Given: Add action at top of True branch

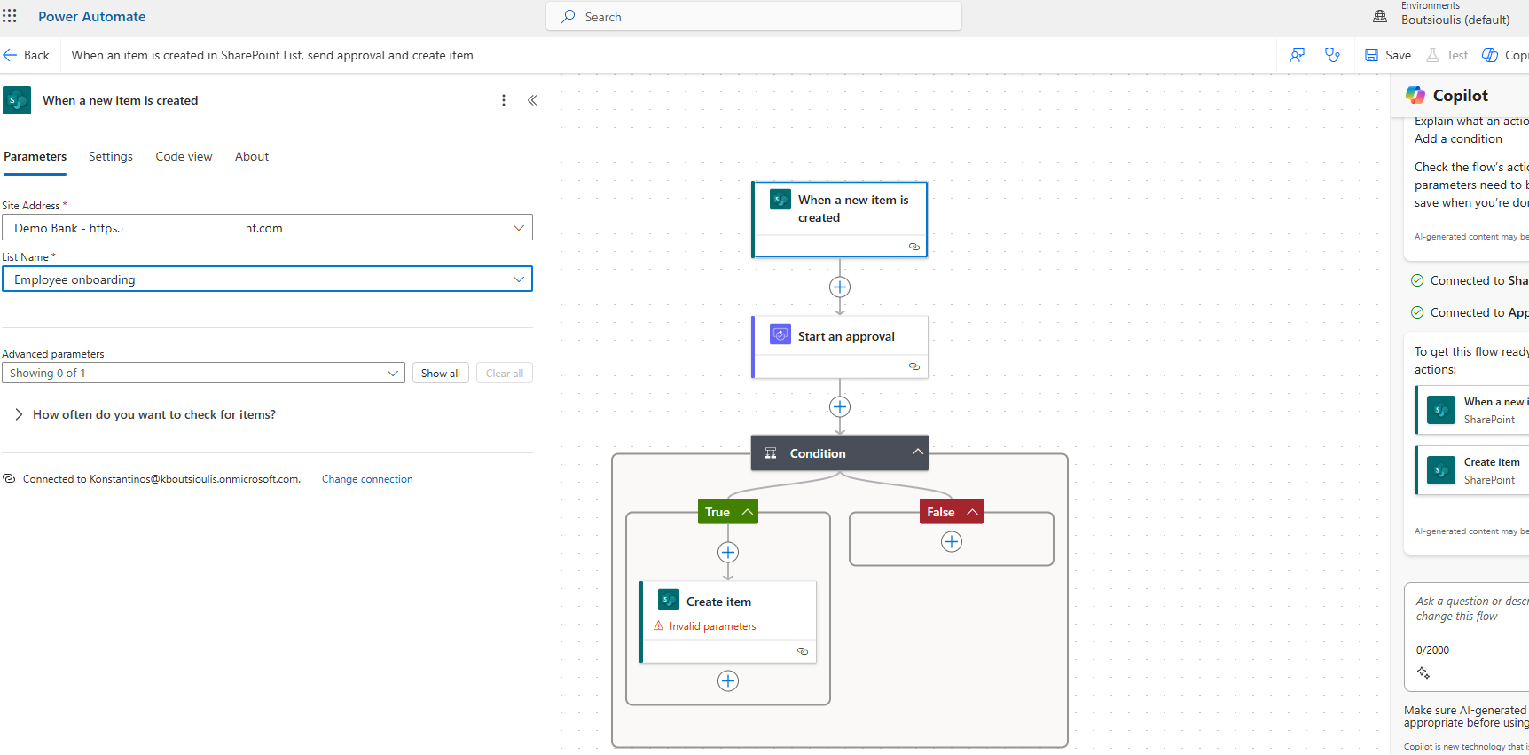Looking at the screenshot, I should pos(728,553).
